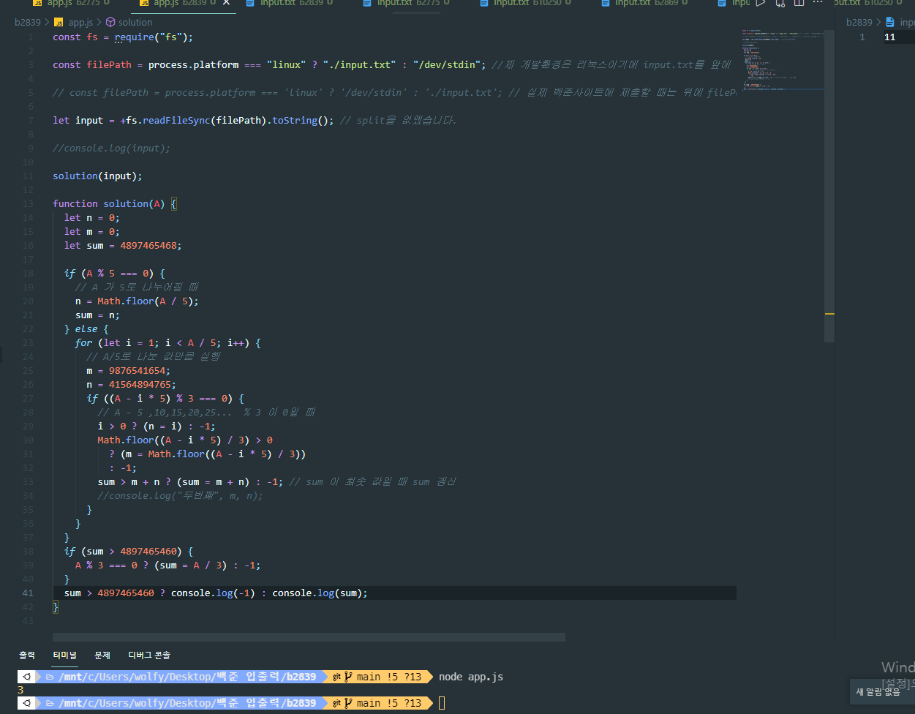Open the editor More Actions ellipsis menu
The image size is (915, 714).
pos(818,3)
